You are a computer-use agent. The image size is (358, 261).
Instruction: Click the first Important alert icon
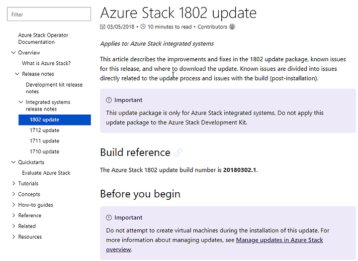[109, 100]
